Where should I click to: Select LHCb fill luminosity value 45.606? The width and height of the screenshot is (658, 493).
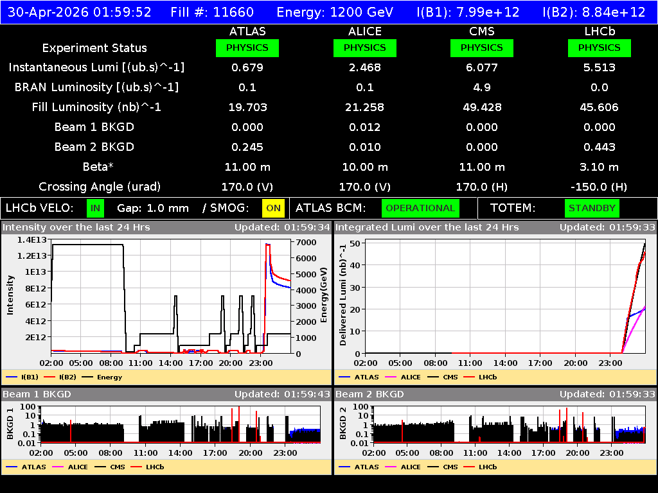600,107
